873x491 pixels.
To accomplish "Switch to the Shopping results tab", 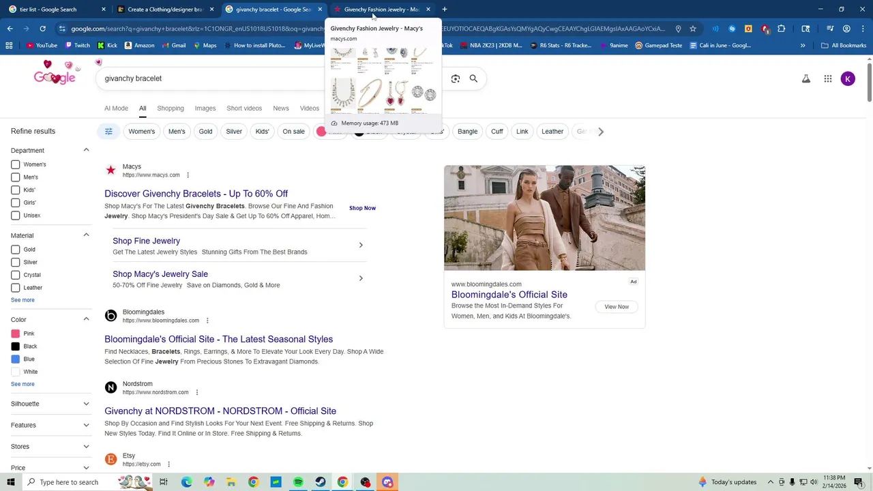I will click(x=171, y=108).
